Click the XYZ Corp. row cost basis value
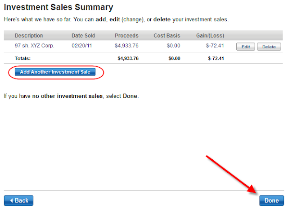 173,46
